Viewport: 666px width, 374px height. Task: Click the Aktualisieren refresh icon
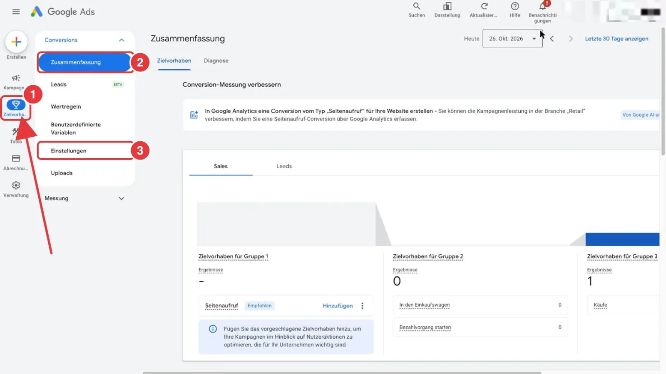point(484,6)
